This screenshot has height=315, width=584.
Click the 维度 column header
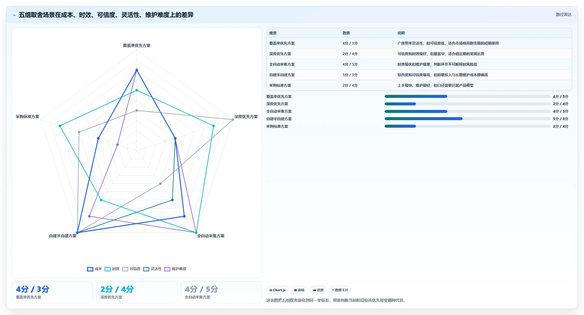pyautogui.click(x=273, y=33)
